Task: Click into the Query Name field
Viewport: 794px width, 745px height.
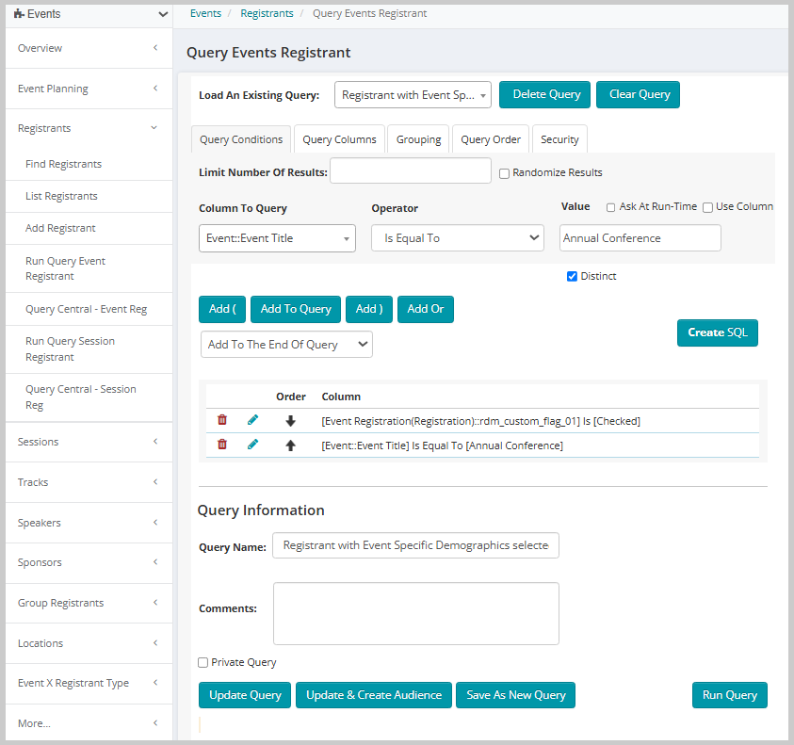Action: tap(415, 545)
